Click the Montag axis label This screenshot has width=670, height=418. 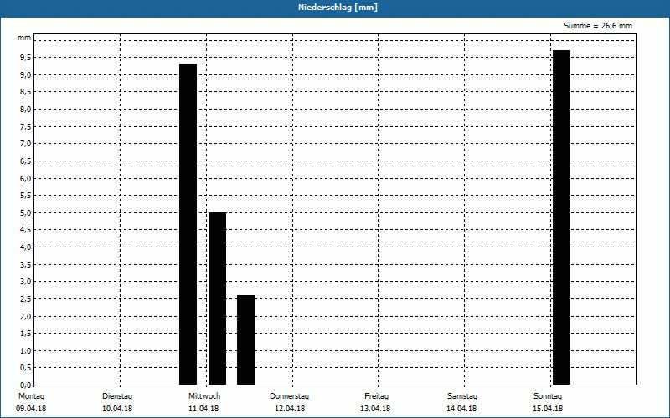pos(31,396)
